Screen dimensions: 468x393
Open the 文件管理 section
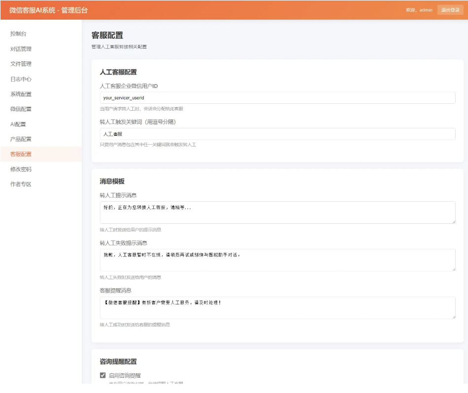pos(21,63)
